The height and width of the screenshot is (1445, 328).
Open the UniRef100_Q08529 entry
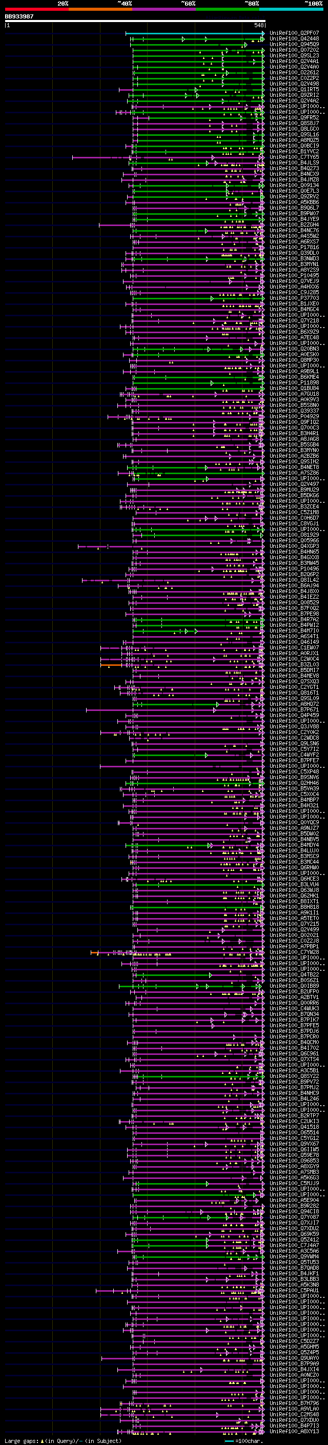click(294, 602)
